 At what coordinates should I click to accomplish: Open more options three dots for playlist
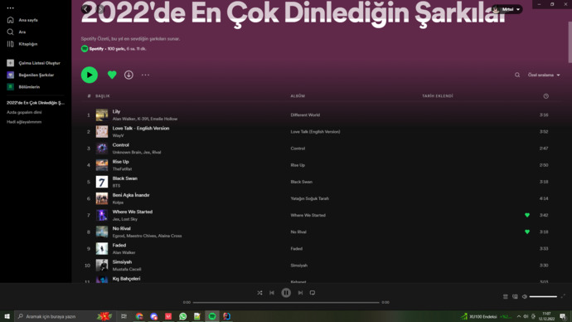[x=145, y=75]
